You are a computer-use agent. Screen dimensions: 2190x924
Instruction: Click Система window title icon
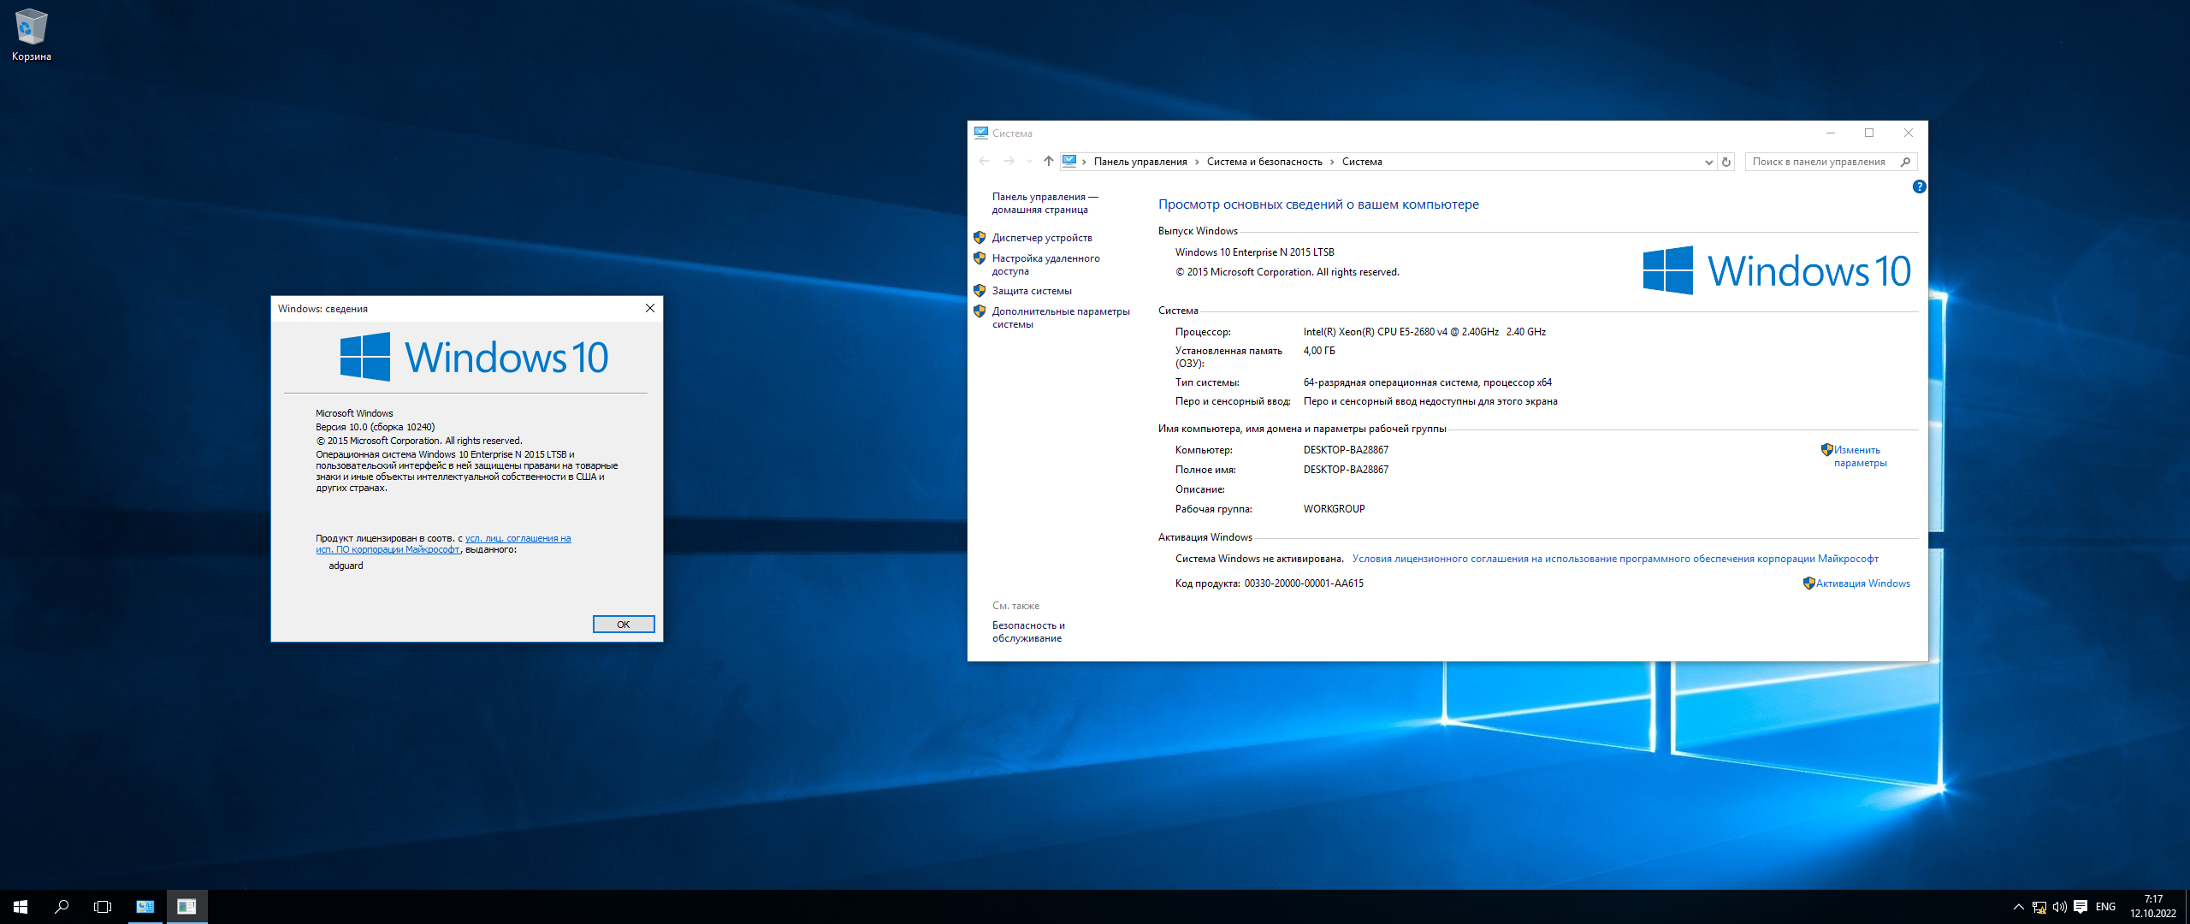coord(981,133)
